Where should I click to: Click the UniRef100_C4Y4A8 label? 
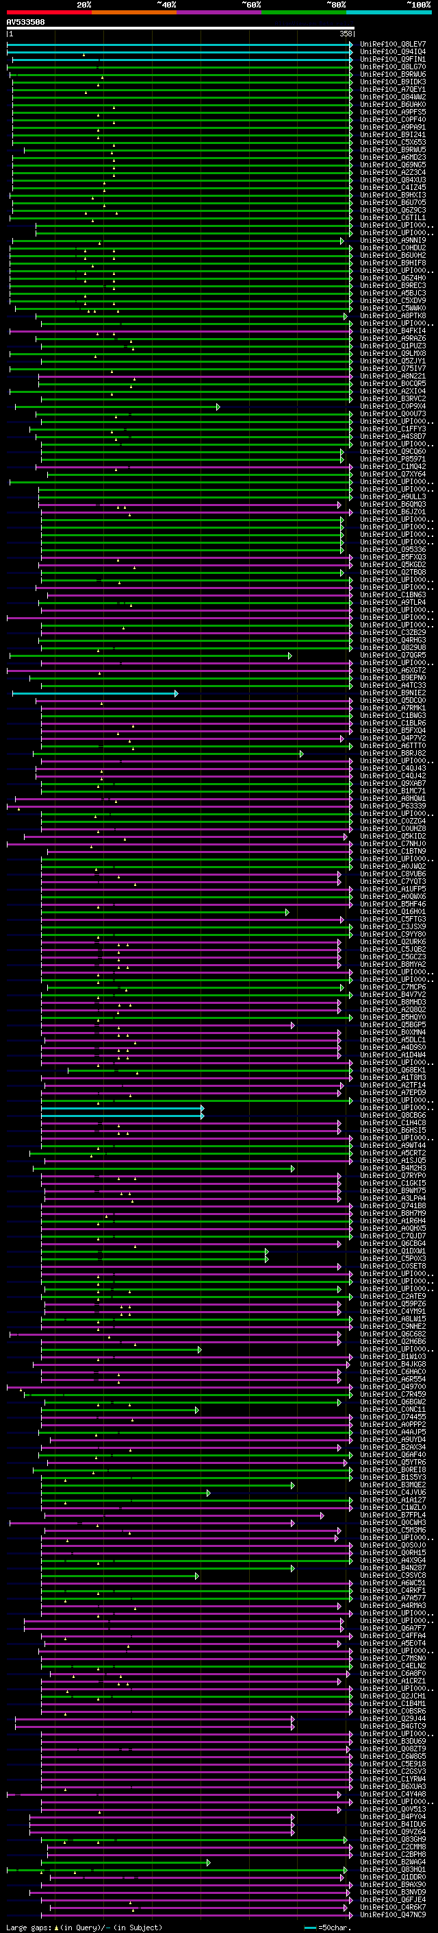tap(392, 1793)
